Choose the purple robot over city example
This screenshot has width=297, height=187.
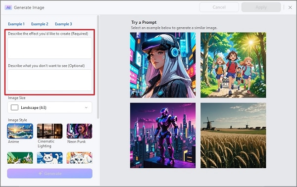[163, 136]
